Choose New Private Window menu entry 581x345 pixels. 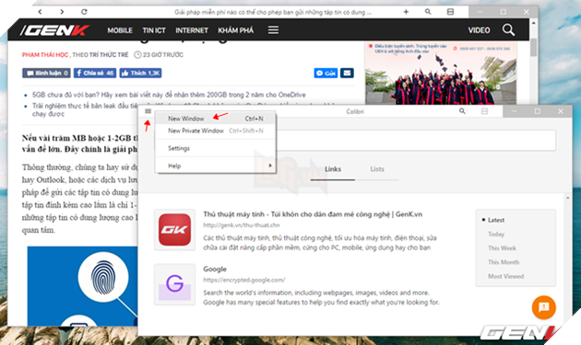coord(215,131)
